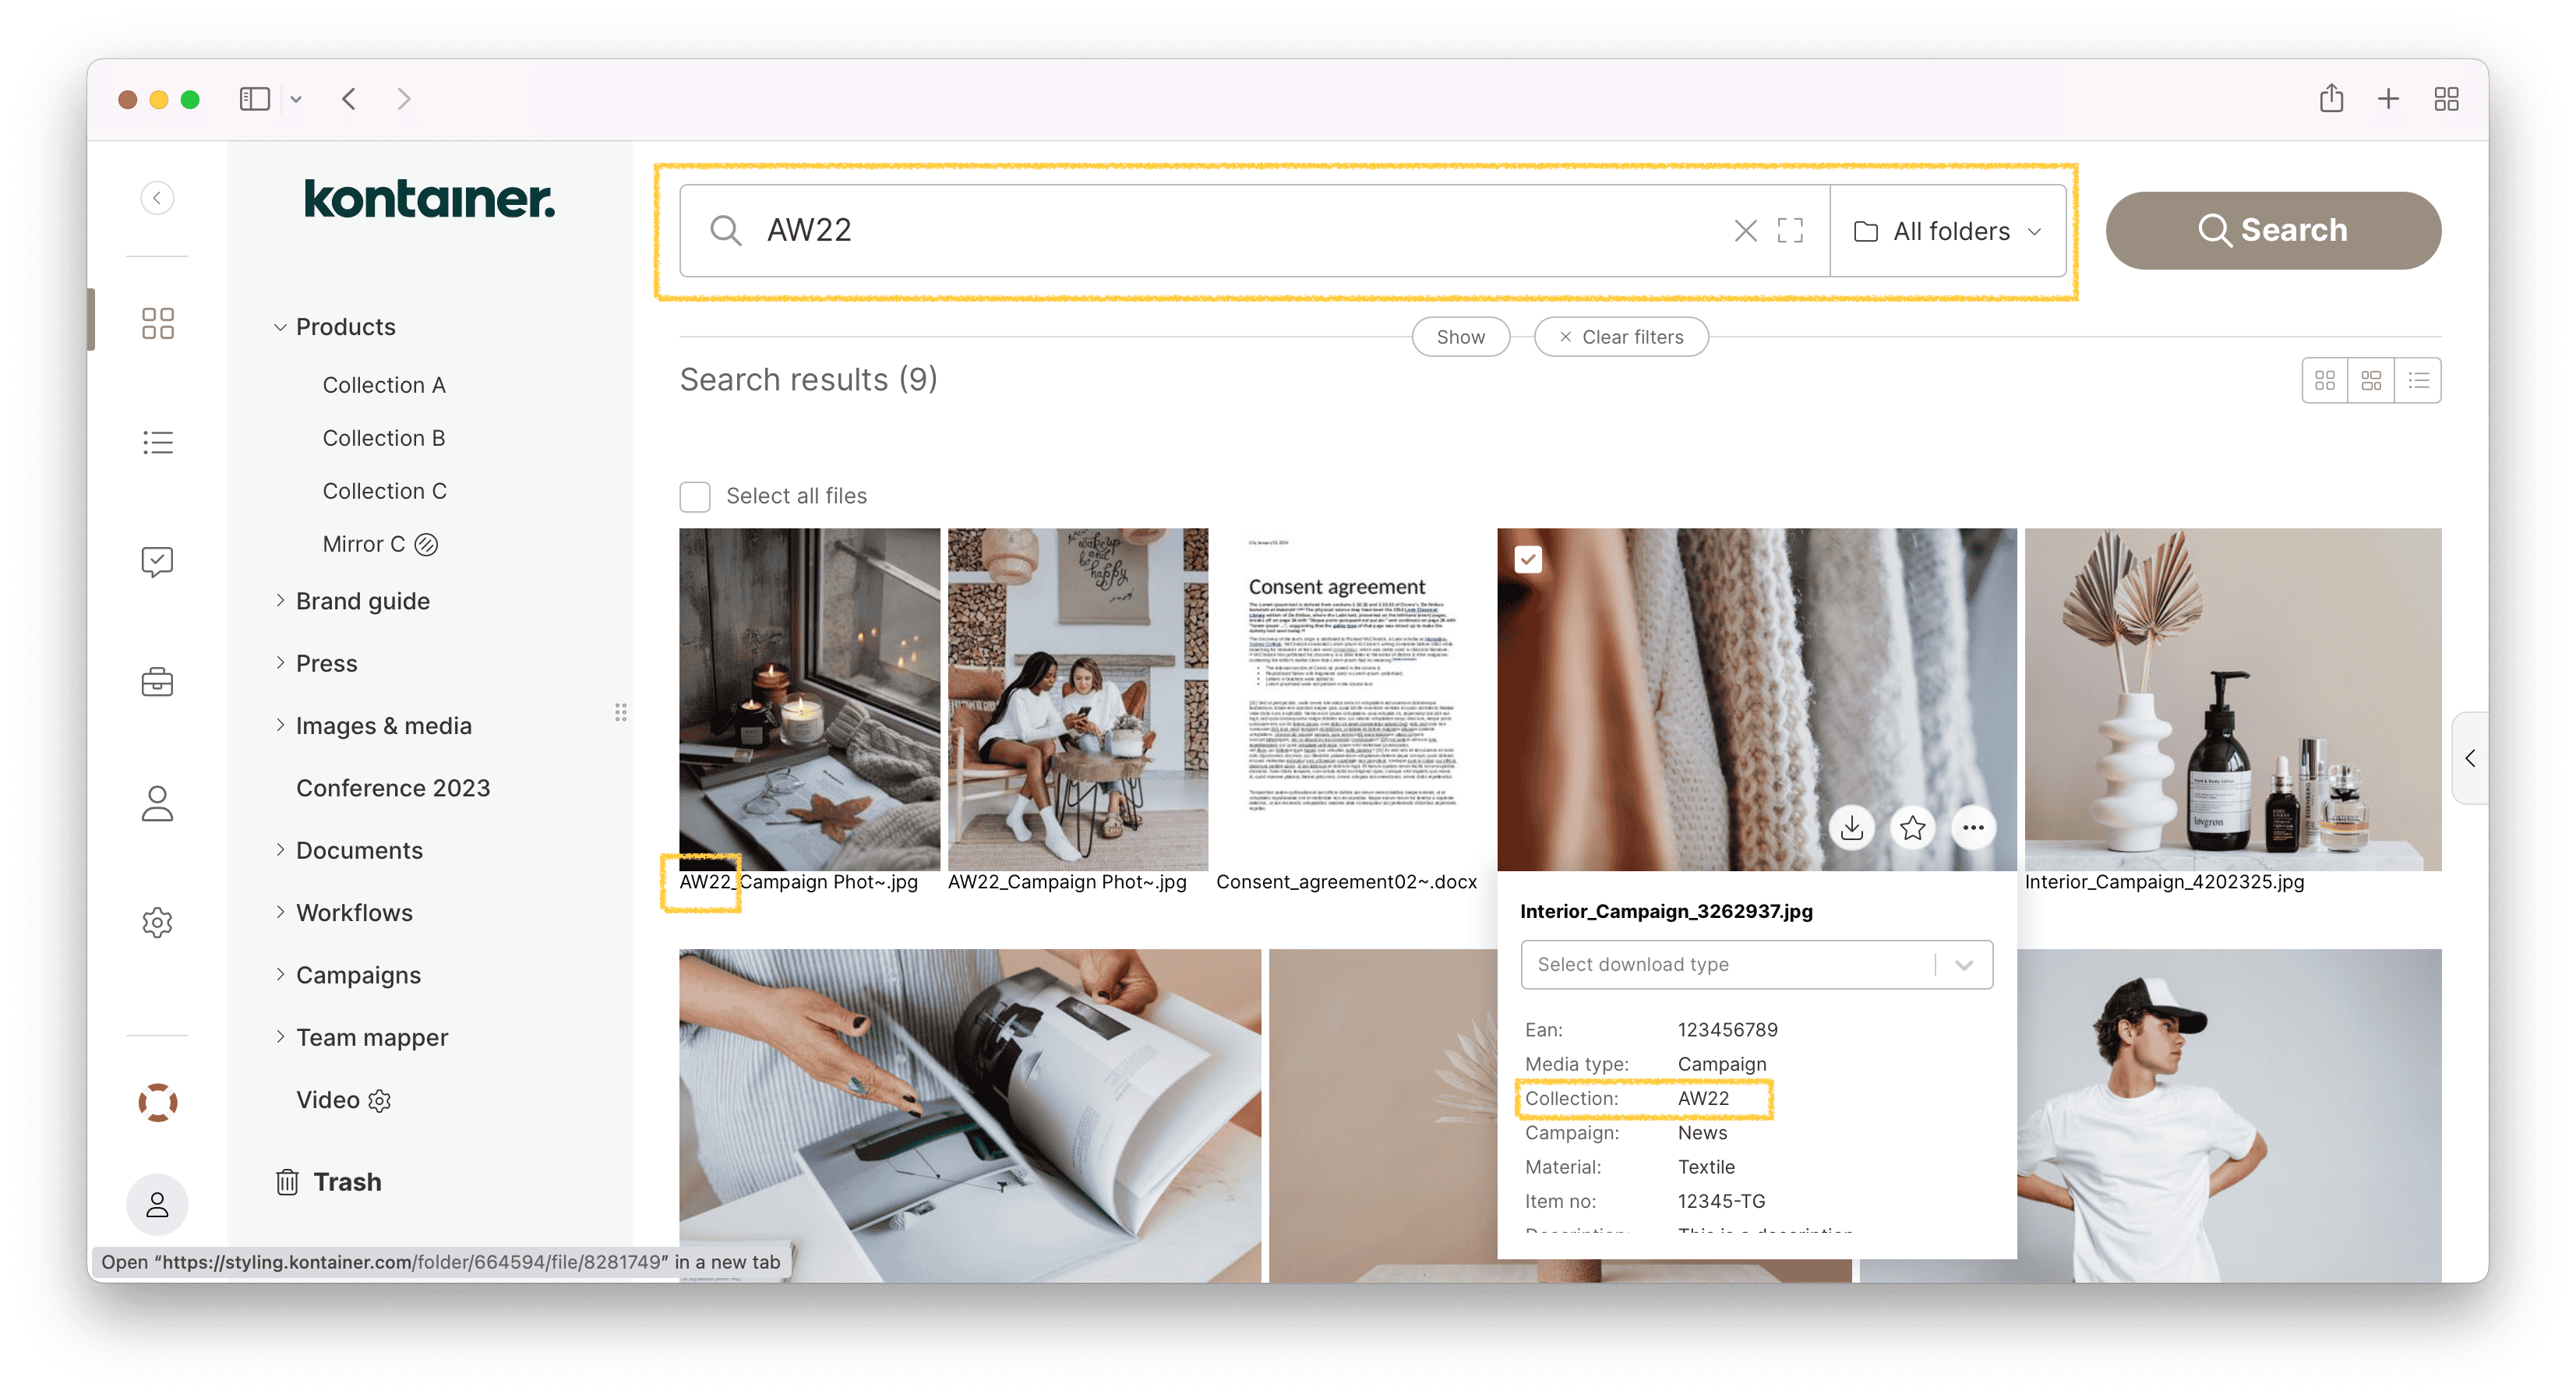The image size is (2576, 1398).
Task: Click the Clear filters button
Action: click(x=1621, y=337)
